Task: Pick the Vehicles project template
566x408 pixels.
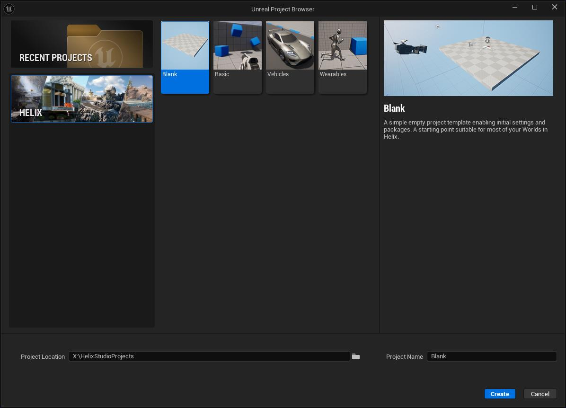Action: point(290,57)
